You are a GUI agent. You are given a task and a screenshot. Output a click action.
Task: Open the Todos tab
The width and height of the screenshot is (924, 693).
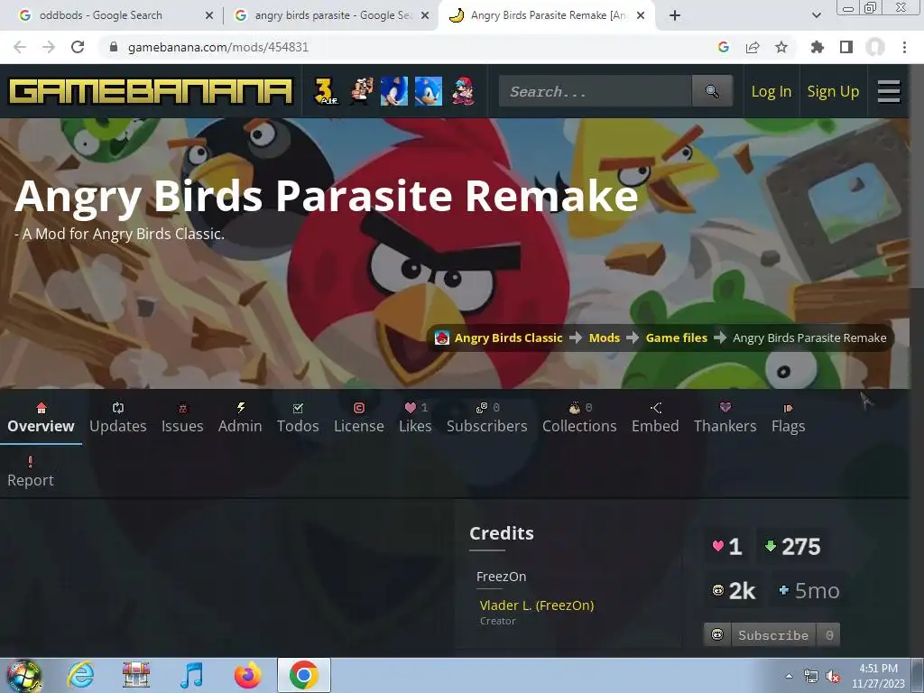click(x=298, y=418)
